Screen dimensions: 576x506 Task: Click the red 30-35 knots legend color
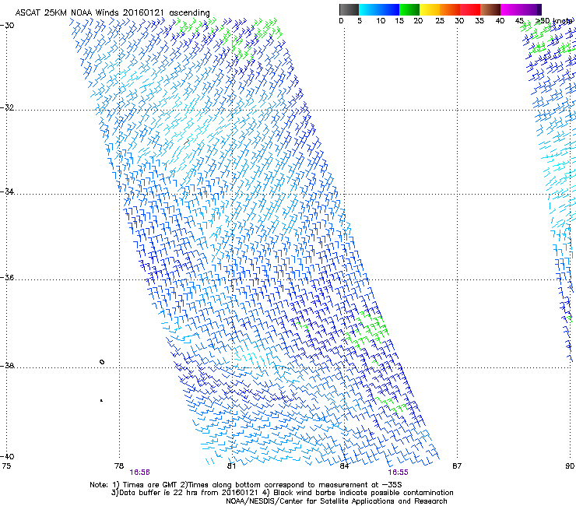click(470, 9)
